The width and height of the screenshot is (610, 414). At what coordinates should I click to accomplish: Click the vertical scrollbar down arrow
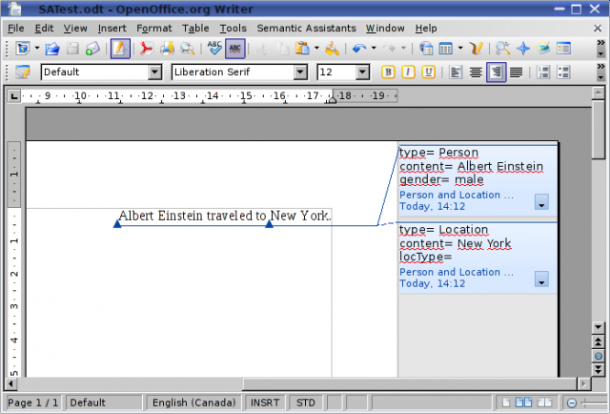pos(599,327)
